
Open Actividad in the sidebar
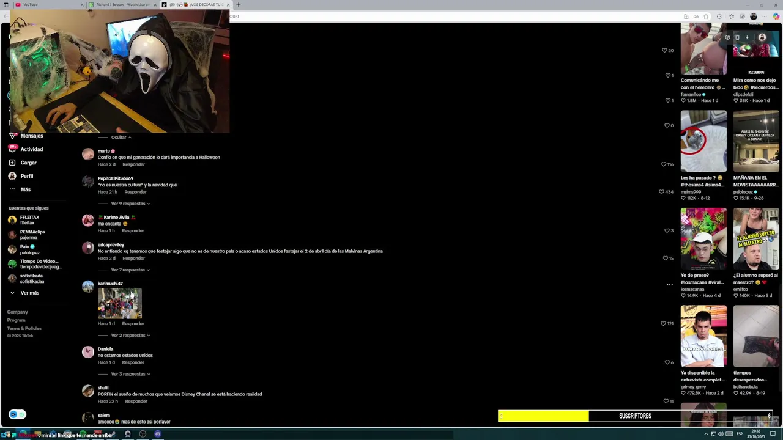click(26, 149)
